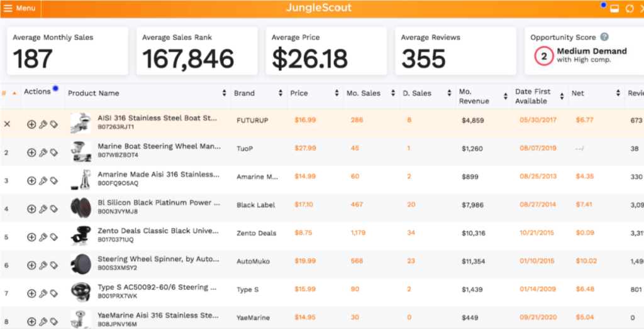The width and height of the screenshot is (644, 329).
Task: Click pin icon for Zento Deals row
Action: point(43,237)
